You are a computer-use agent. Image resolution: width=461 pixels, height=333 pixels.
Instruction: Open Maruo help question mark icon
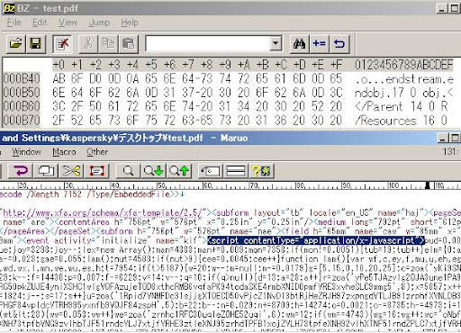click(261, 171)
